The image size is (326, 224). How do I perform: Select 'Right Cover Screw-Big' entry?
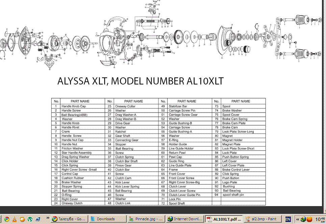click(x=184, y=182)
